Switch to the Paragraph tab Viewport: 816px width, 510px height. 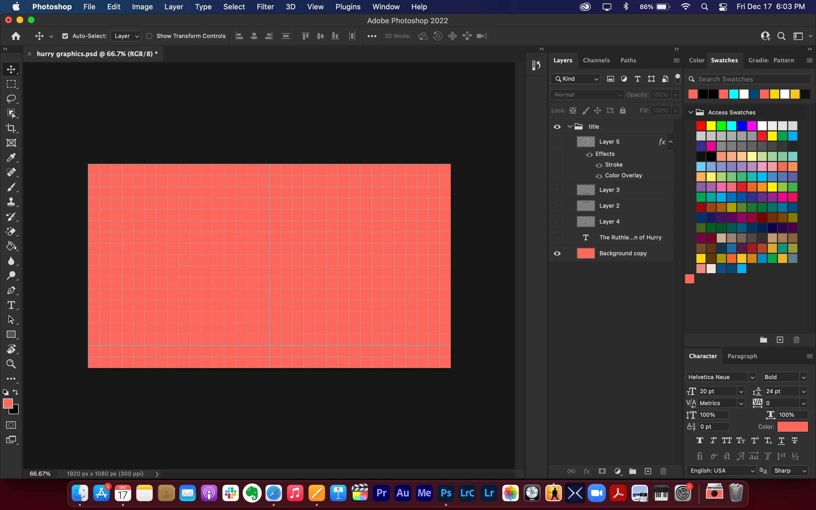point(742,356)
